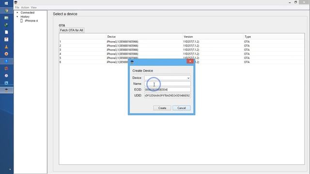Collapse the History tree node
Screen dimensions: 310x174
[x=17, y=16]
